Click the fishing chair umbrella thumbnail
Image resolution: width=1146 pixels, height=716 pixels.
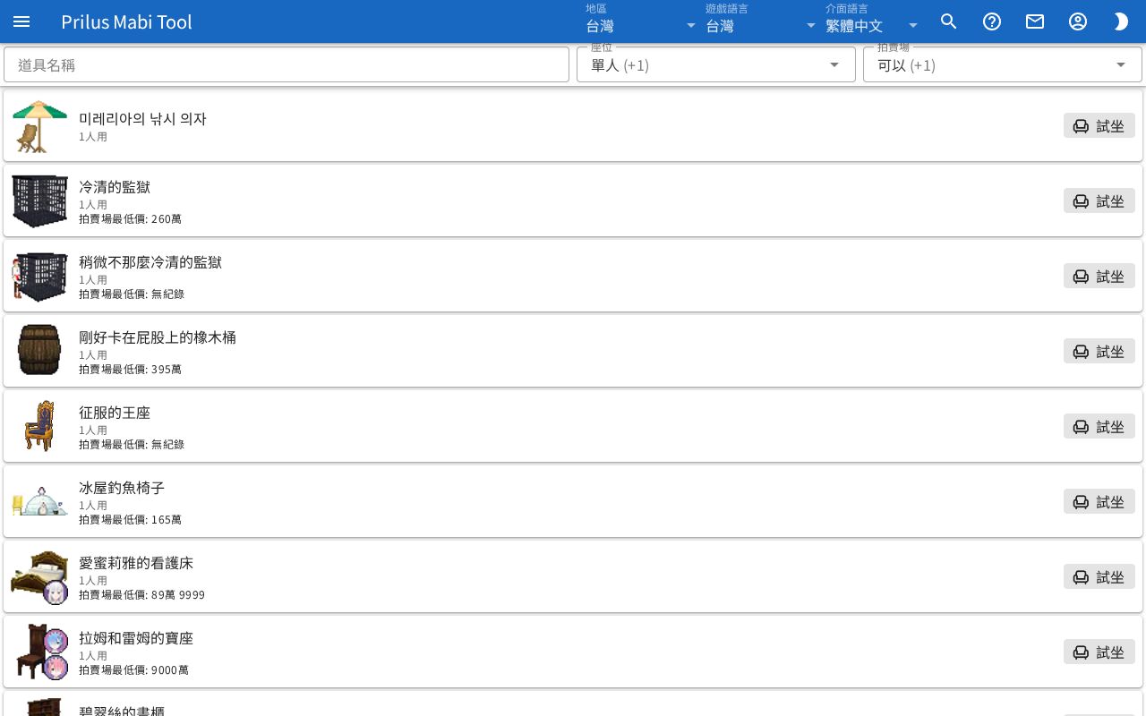[39, 125]
